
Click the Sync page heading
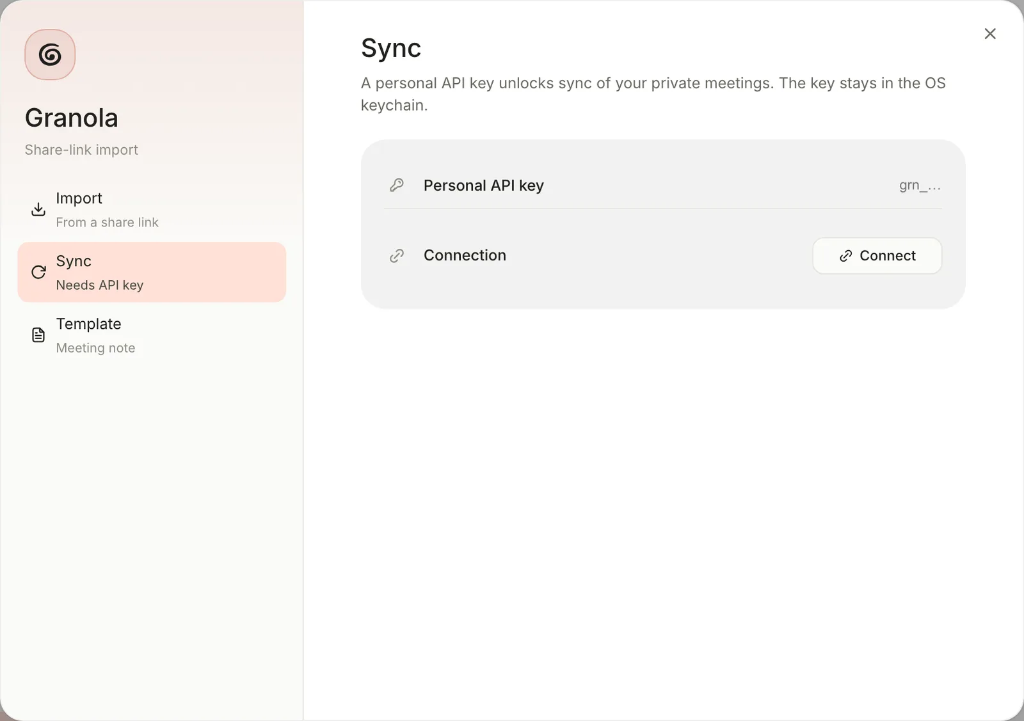391,48
